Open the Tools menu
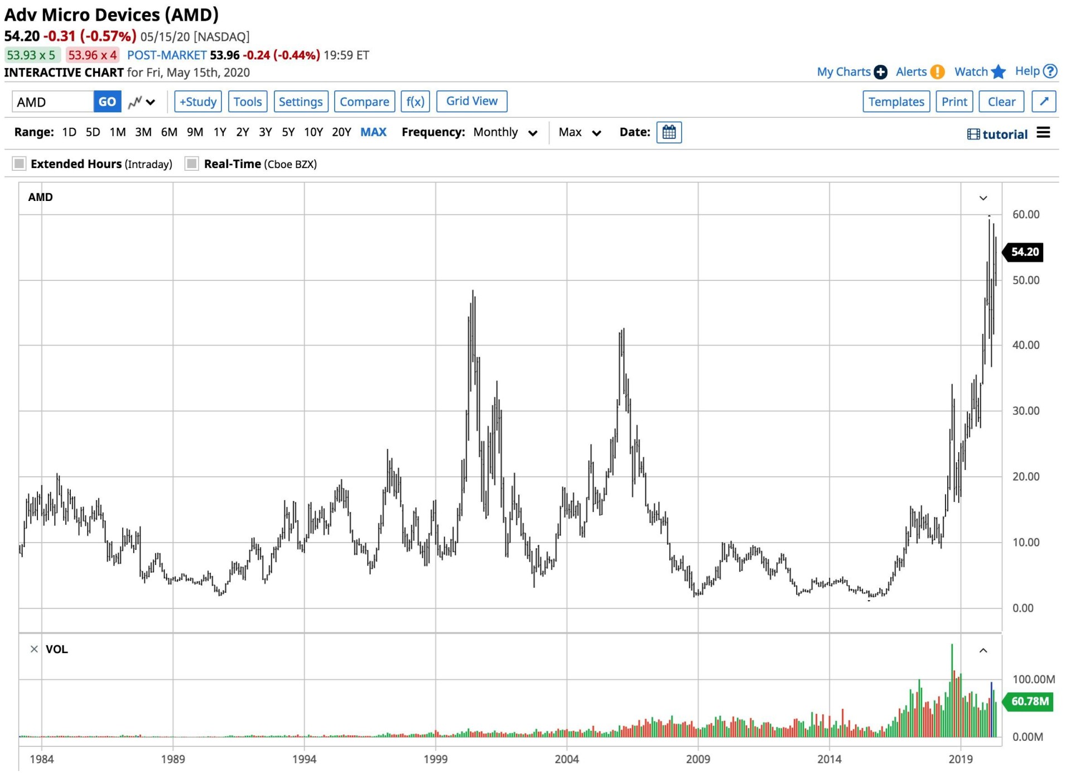Viewport: 1071px width, 781px height. pyautogui.click(x=248, y=102)
